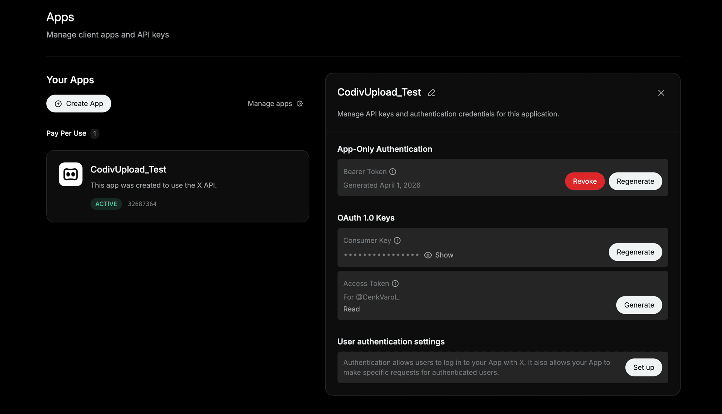Show the hidden Consumer Key value
Screen dimensions: 722x414
438,255
